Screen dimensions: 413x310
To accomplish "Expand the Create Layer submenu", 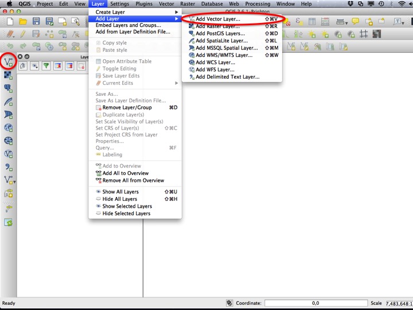I will pos(135,12).
